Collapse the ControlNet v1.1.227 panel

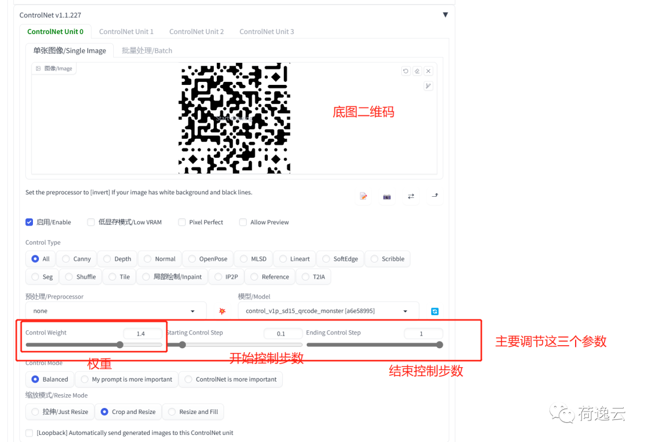(x=445, y=14)
